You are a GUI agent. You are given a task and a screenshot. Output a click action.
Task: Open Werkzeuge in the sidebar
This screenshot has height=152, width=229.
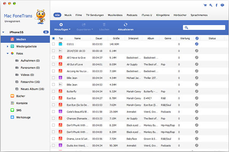(23, 117)
